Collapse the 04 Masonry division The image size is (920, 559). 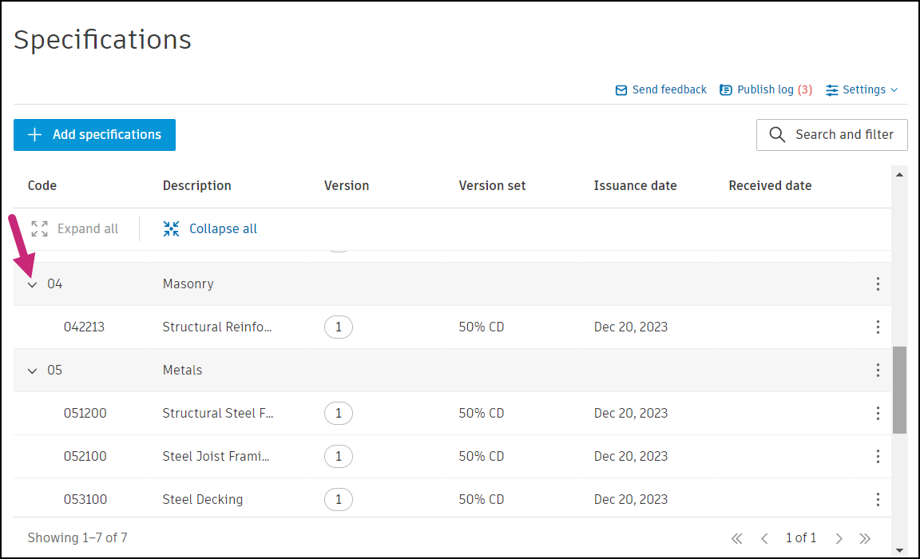[33, 284]
